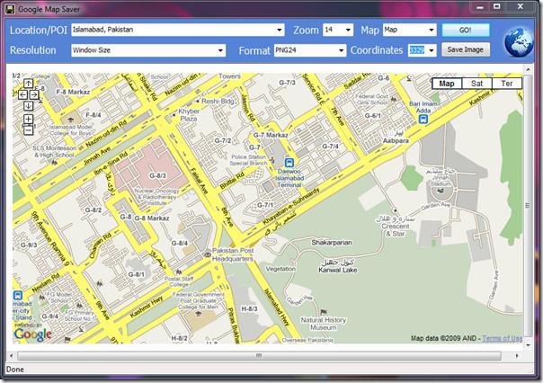This screenshot has height=383, width=543.
Task: Click the Daewoo Islamabad Terminal bus icon
Action: pos(289,163)
